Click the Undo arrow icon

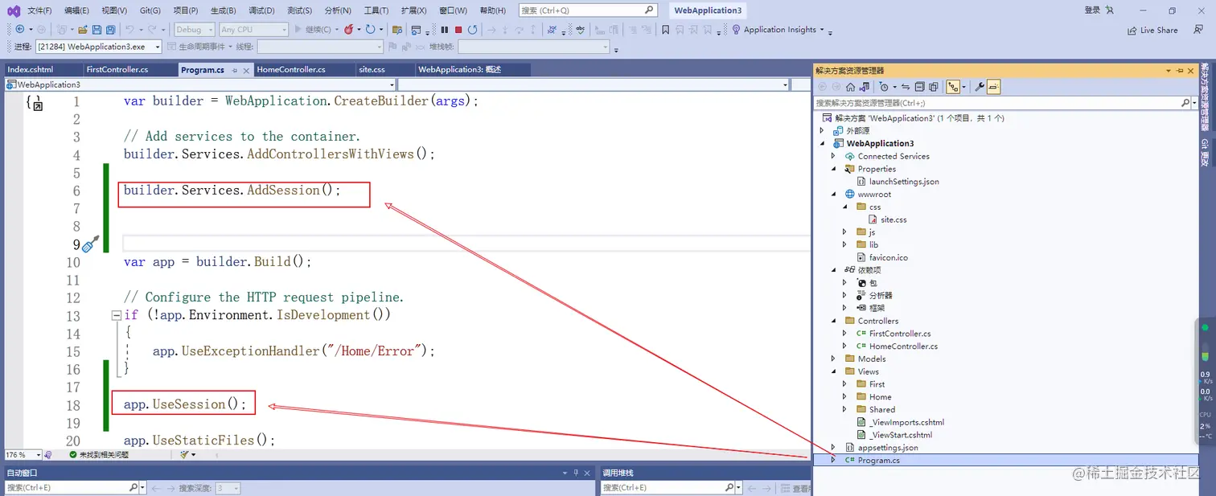coord(129,30)
